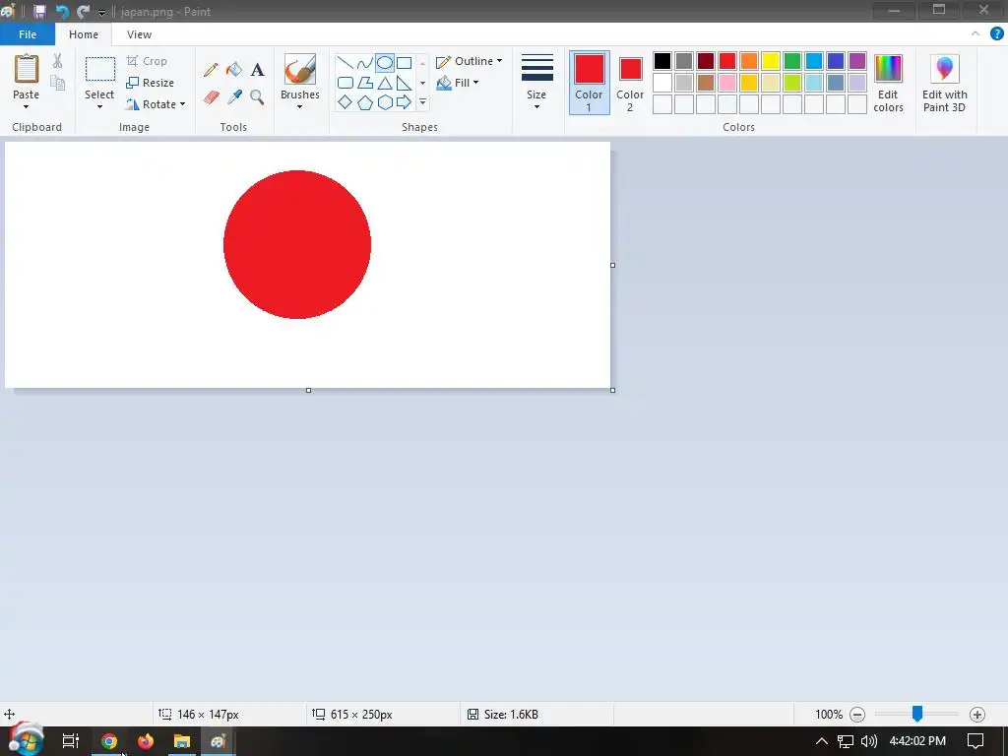Open the notification center icon
The image size is (1008, 756).
tap(976, 740)
